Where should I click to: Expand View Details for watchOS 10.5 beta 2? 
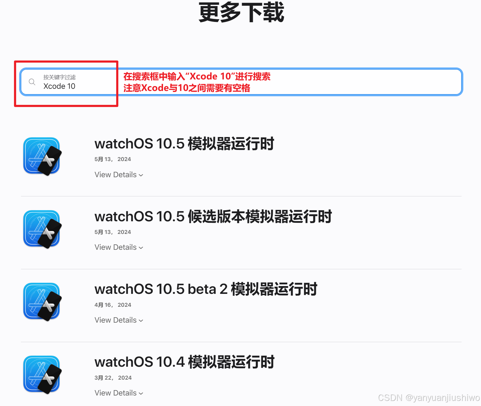pyautogui.click(x=119, y=320)
